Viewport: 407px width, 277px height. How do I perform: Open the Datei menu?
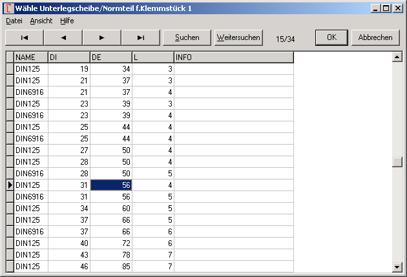click(x=14, y=21)
